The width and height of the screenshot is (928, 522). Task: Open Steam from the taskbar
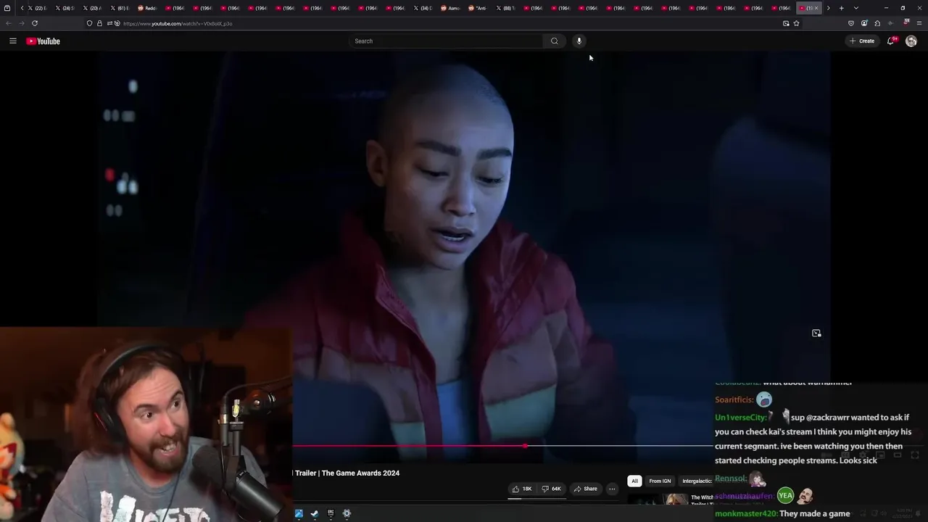pyautogui.click(x=314, y=514)
